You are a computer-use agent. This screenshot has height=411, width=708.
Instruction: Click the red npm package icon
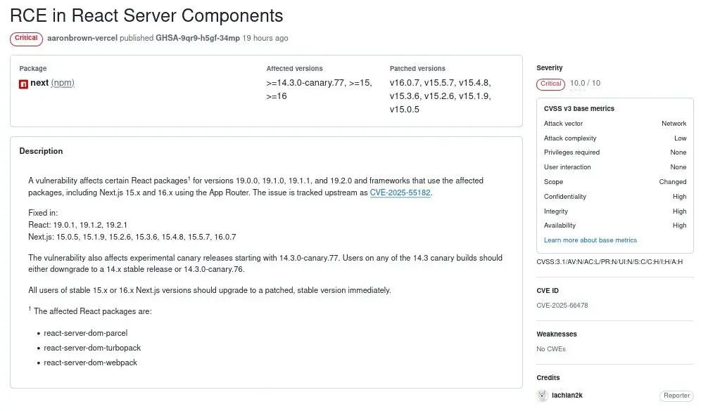[23, 84]
